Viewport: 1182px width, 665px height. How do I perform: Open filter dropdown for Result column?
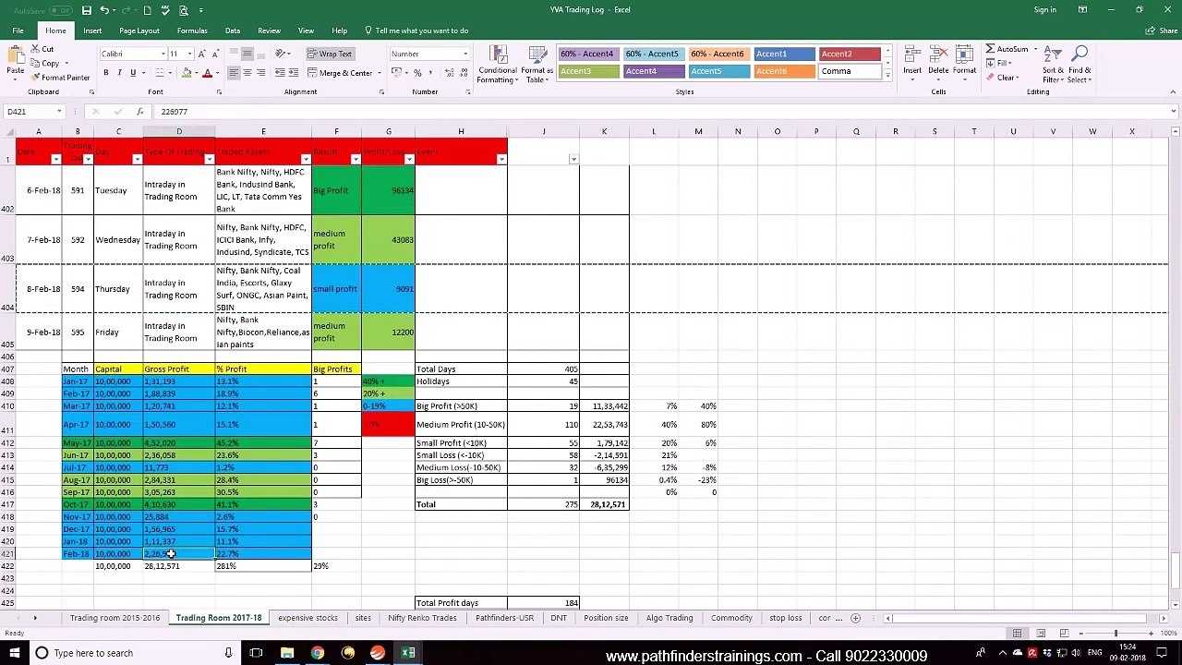[x=356, y=160]
